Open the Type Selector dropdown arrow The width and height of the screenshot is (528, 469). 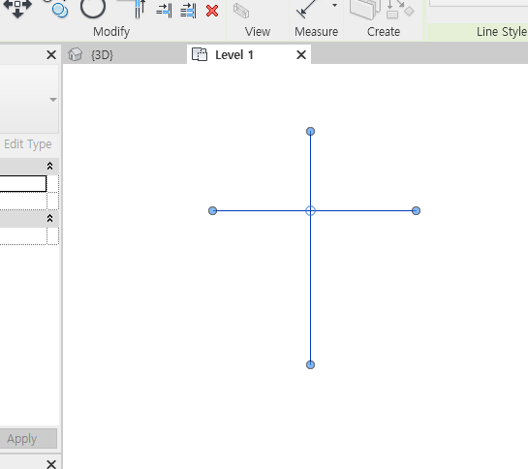click(x=53, y=100)
